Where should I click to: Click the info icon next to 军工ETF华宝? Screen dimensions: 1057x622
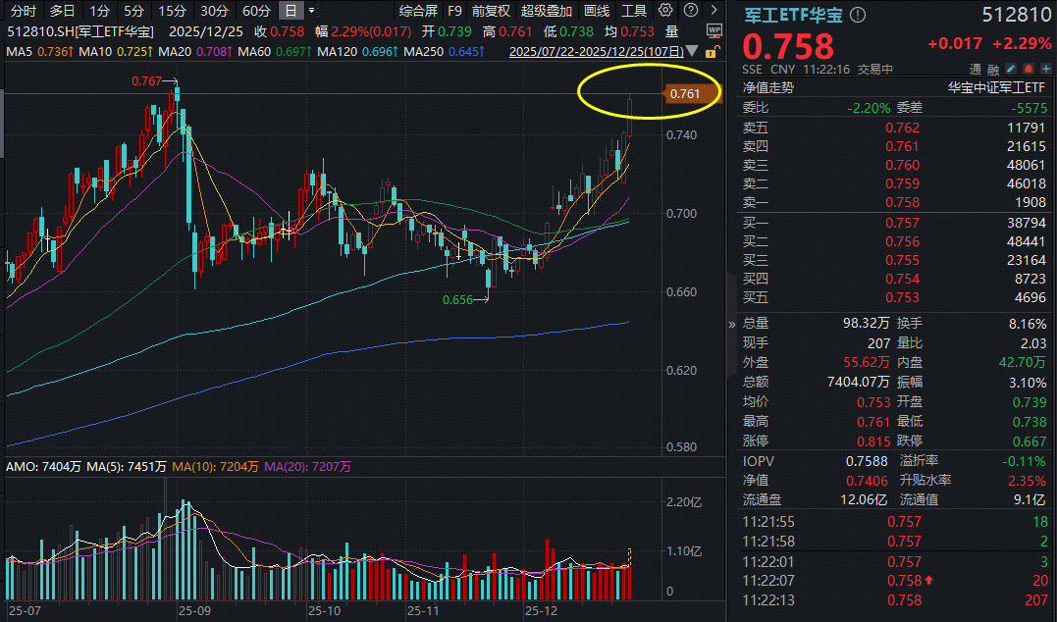coord(858,15)
